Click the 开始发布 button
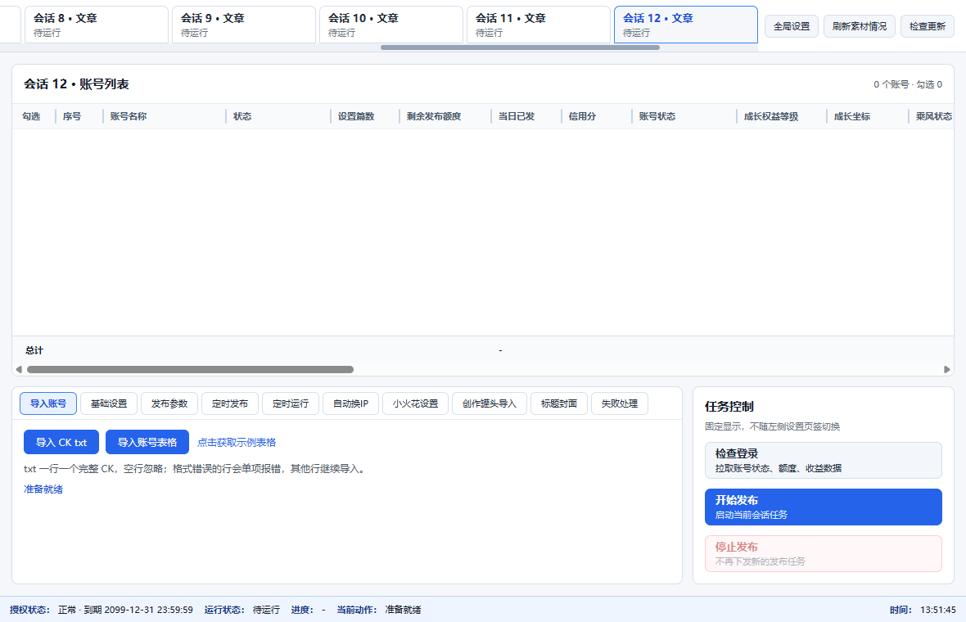This screenshot has width=966, height=622. tap(823, 507)
